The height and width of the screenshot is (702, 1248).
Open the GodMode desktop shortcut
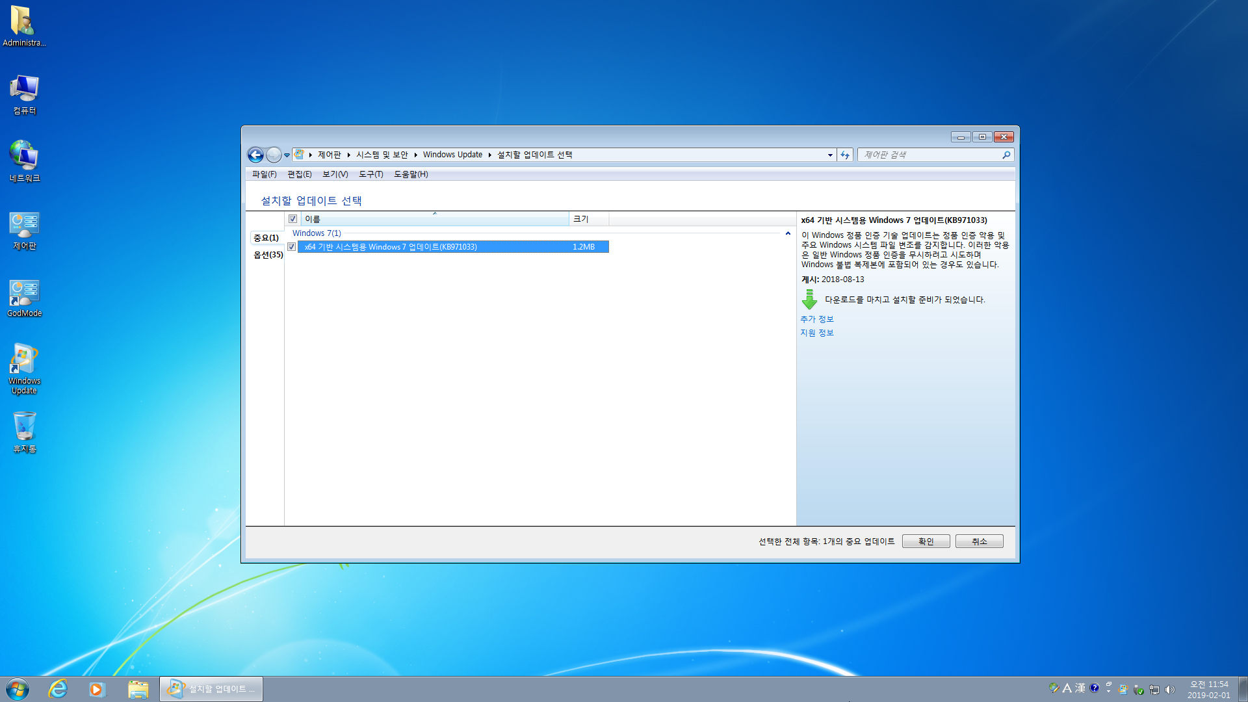click(24, 298)
